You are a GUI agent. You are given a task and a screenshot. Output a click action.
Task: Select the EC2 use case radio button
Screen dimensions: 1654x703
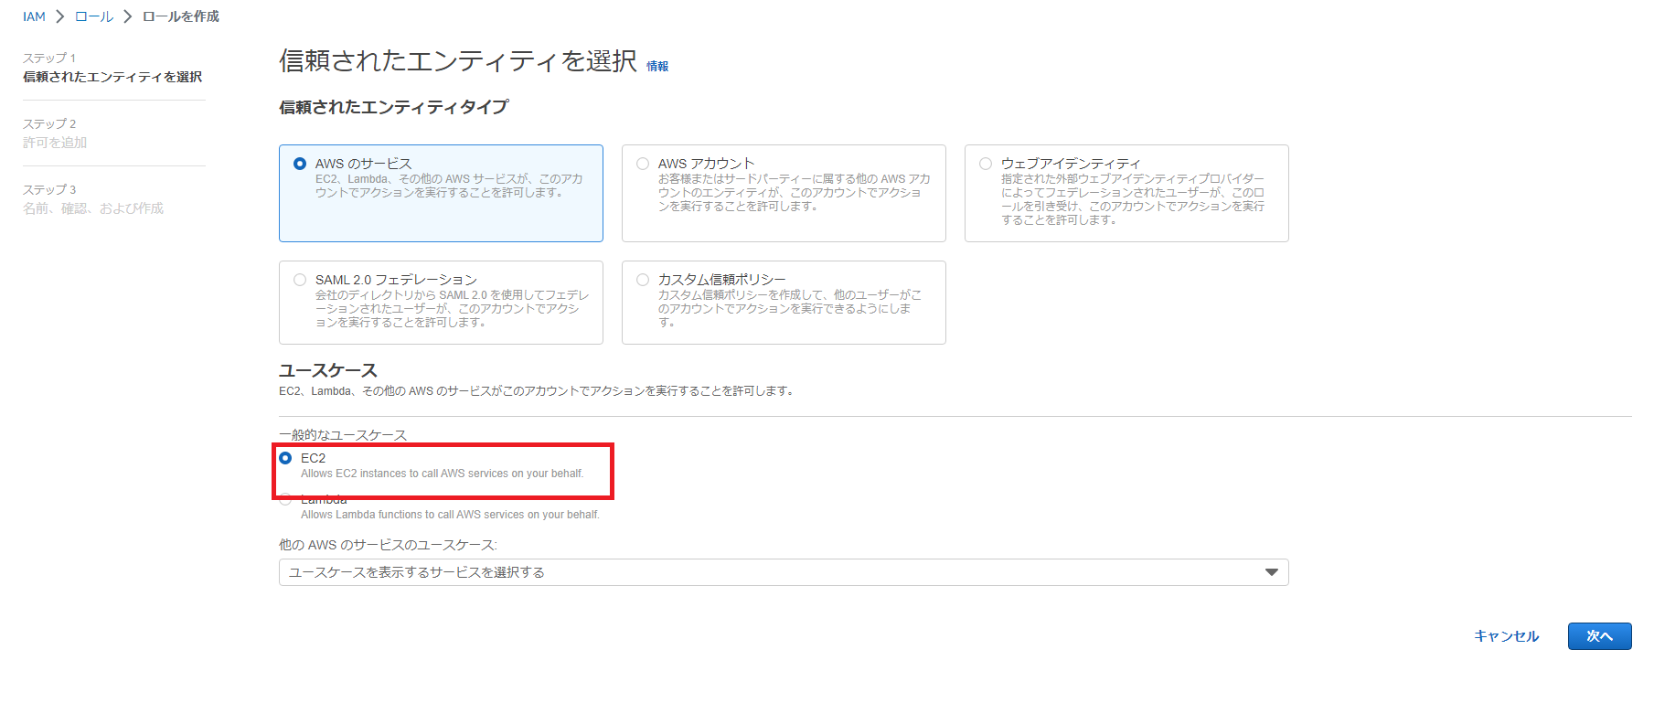pos(285,458)
